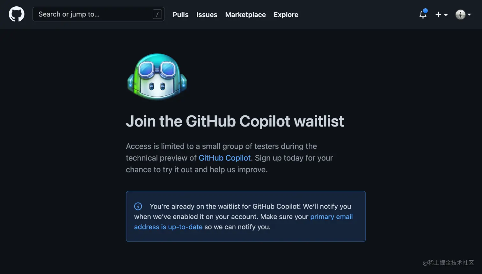This screenshot has width=482, height=274.
Task: Click the 'Join the GitHub Copilot waitlist' heading
Action: (x=235, y=121)
